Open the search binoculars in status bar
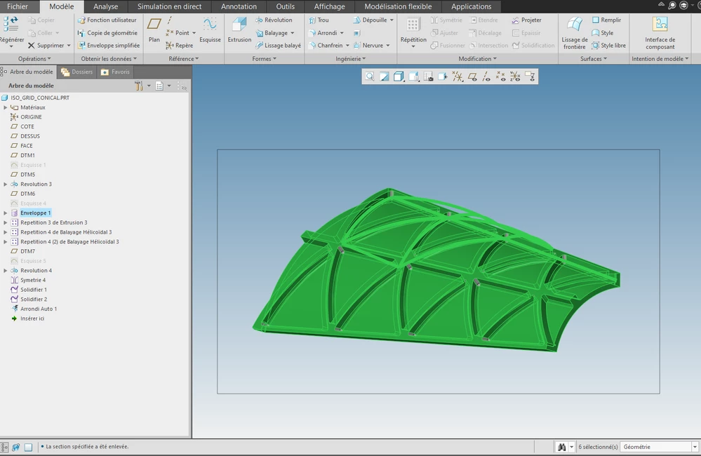The image size is (701, 456). point(562,447)
